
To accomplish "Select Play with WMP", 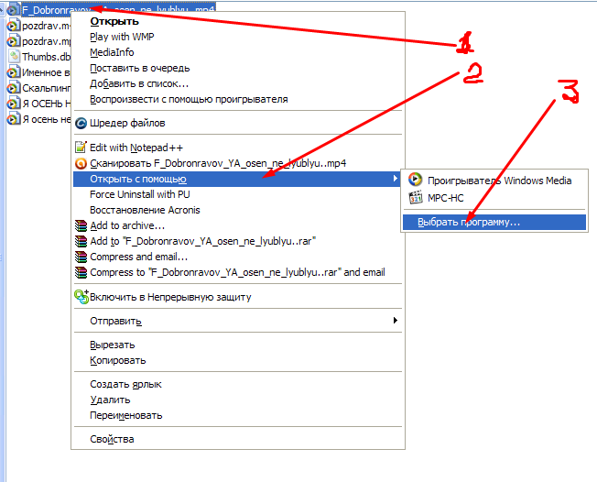I will pyautogui.click(x=124, y=37).
